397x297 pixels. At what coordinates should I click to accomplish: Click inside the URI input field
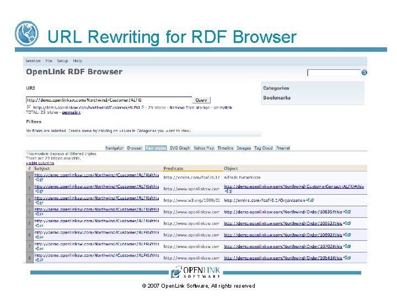click(x=109, y=100)
